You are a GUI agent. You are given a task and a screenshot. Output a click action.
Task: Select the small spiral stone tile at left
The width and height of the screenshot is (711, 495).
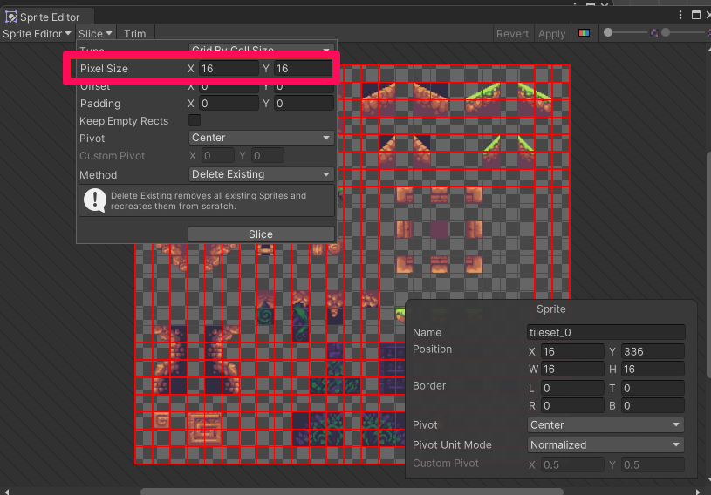[161, 421]
